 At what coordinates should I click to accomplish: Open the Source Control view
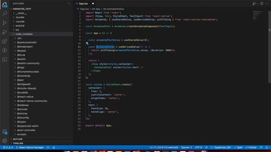5,23
